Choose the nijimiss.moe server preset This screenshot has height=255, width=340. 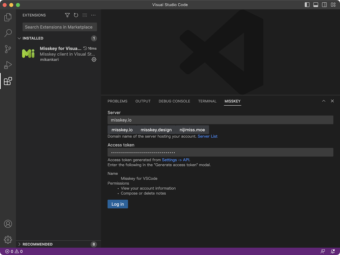click(192, 130)
